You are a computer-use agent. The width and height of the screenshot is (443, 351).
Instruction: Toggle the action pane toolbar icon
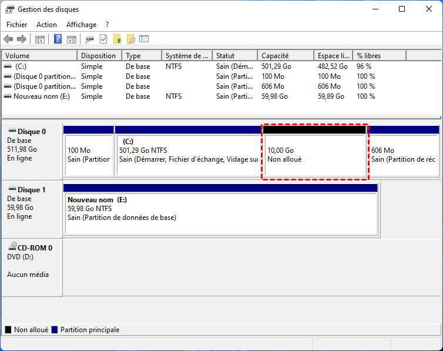72,39
